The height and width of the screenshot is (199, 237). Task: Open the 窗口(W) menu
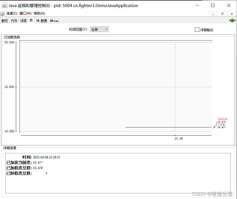tap(25, 13)
